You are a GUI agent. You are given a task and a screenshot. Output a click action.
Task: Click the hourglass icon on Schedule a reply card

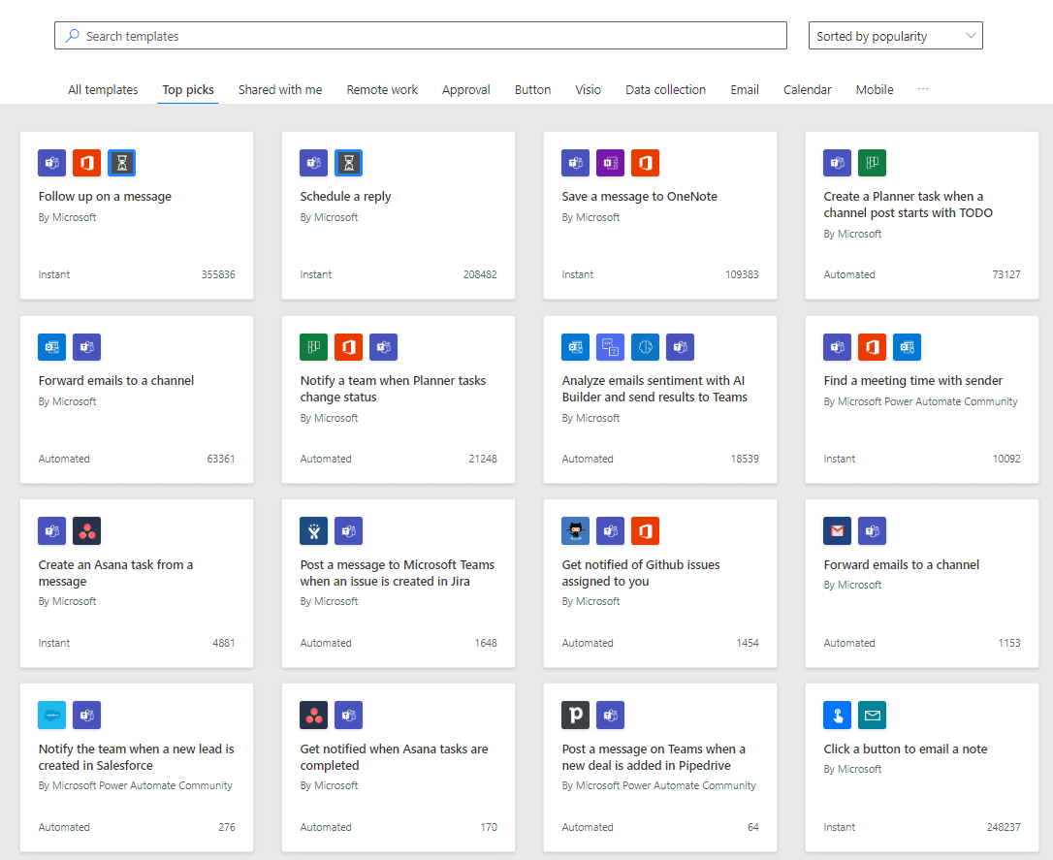point(348,163)
